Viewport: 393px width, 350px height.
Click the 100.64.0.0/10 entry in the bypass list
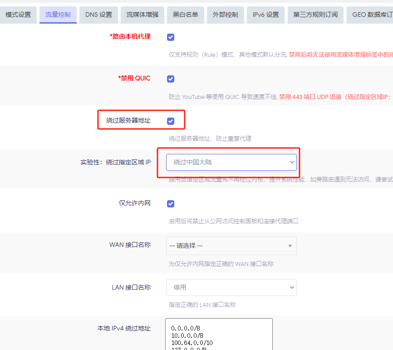click(192, 343)
